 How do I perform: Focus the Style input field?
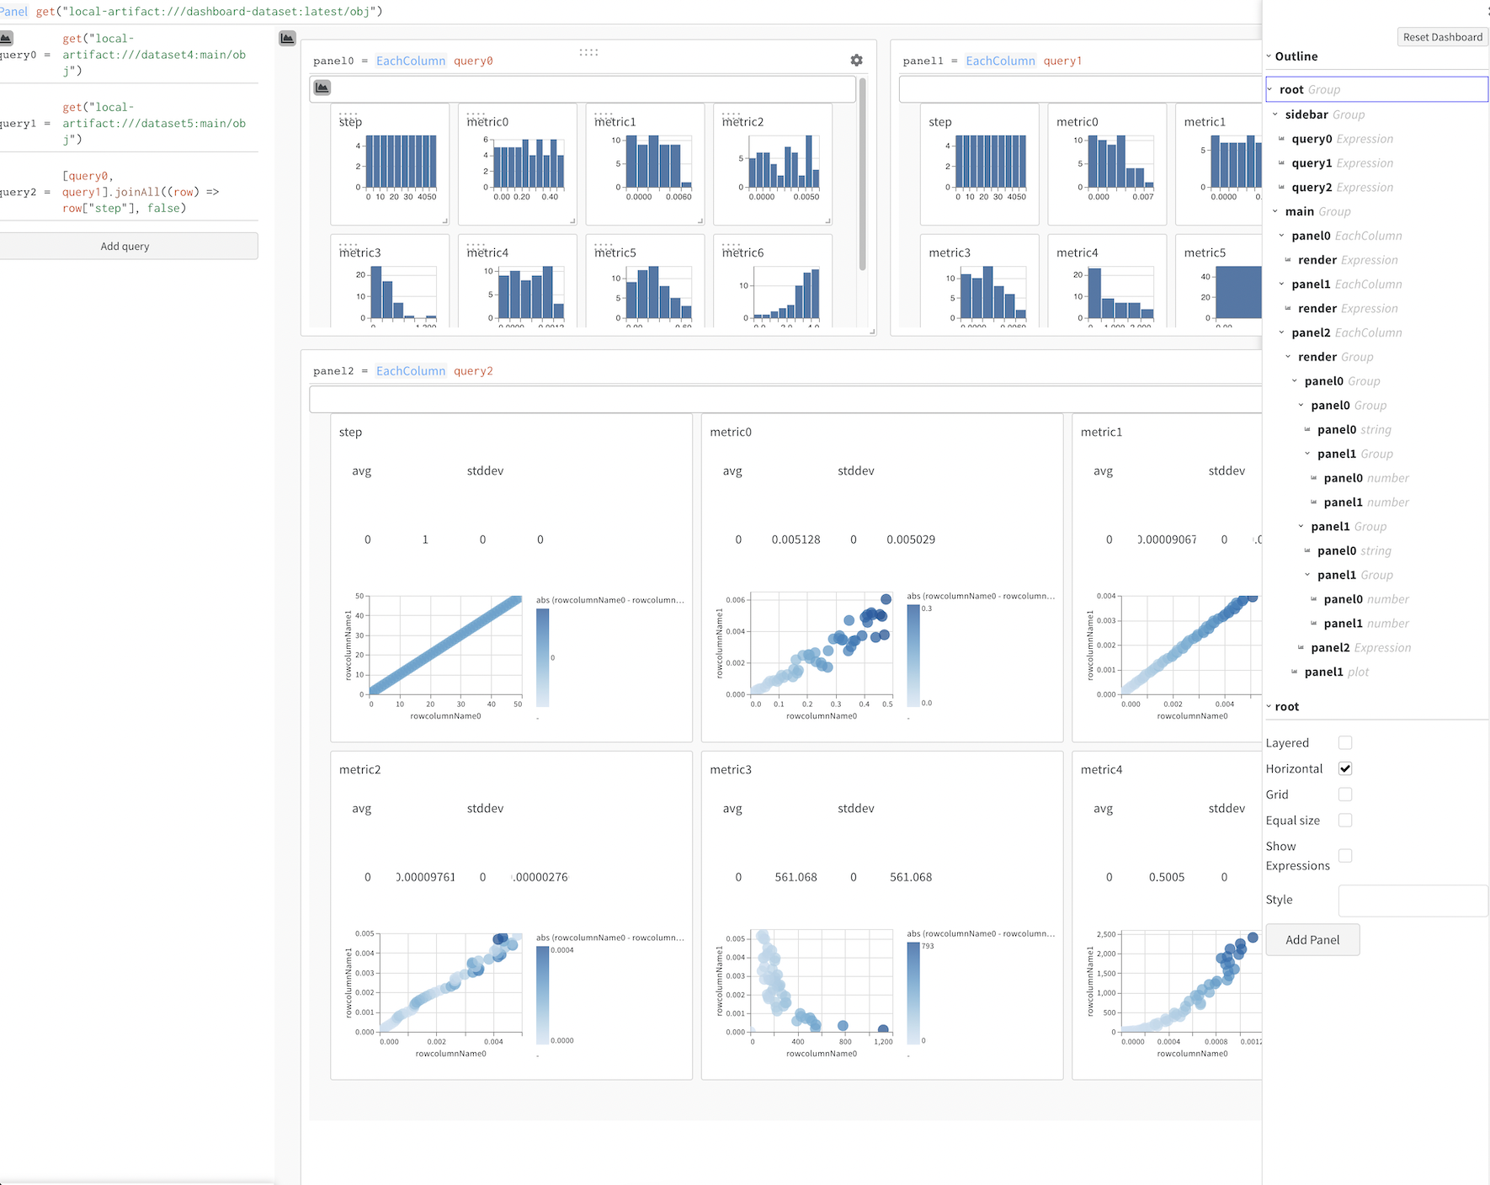tap(1413, 901)
